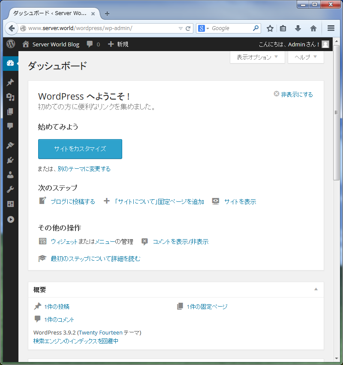Open Tools wrench icon in sidebar
The width and height of the screenshot is (343, 365).
(10, 189)
